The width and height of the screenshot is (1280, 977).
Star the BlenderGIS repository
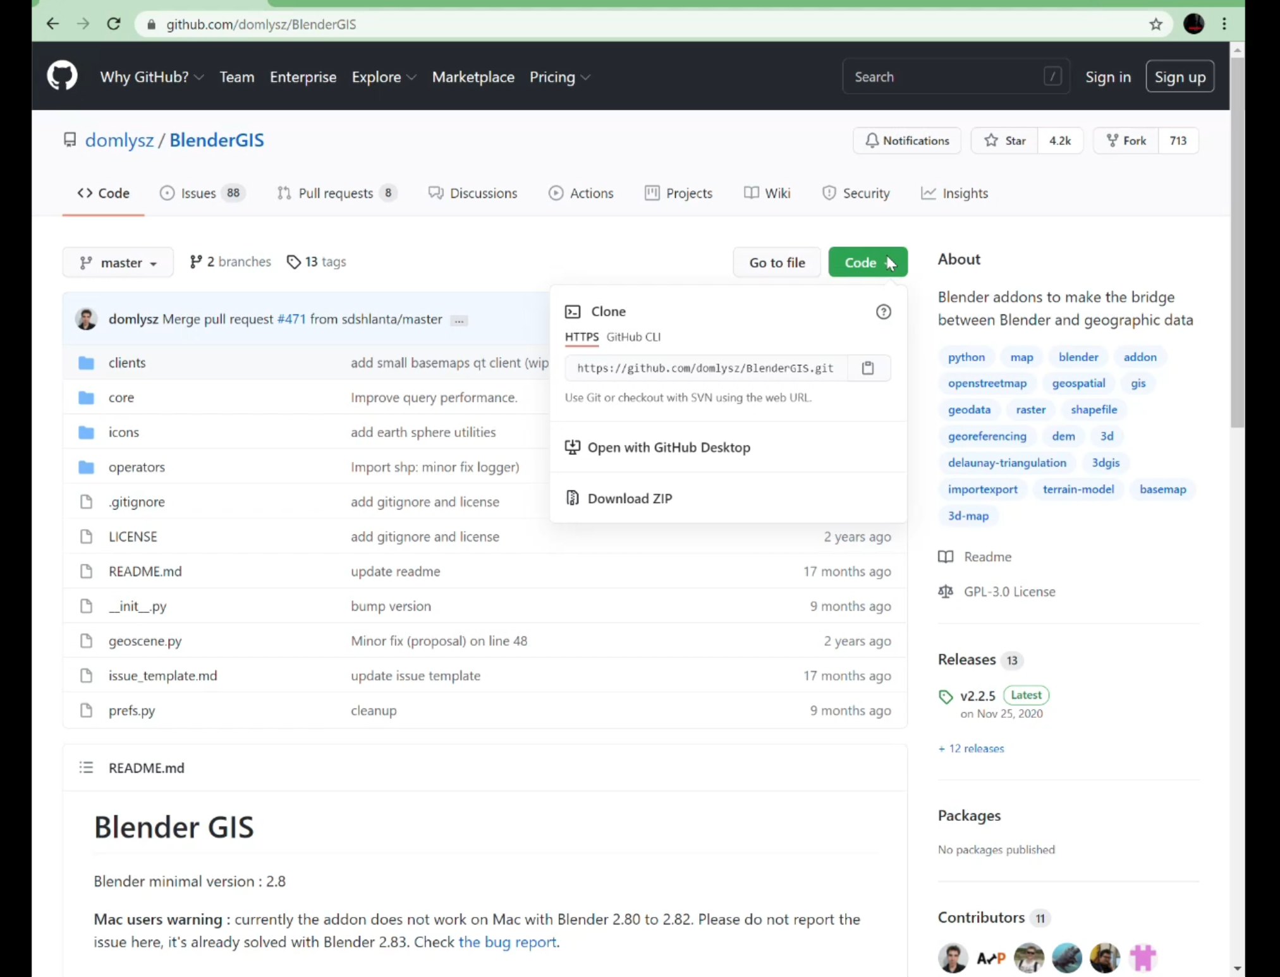pos(1004,140)
